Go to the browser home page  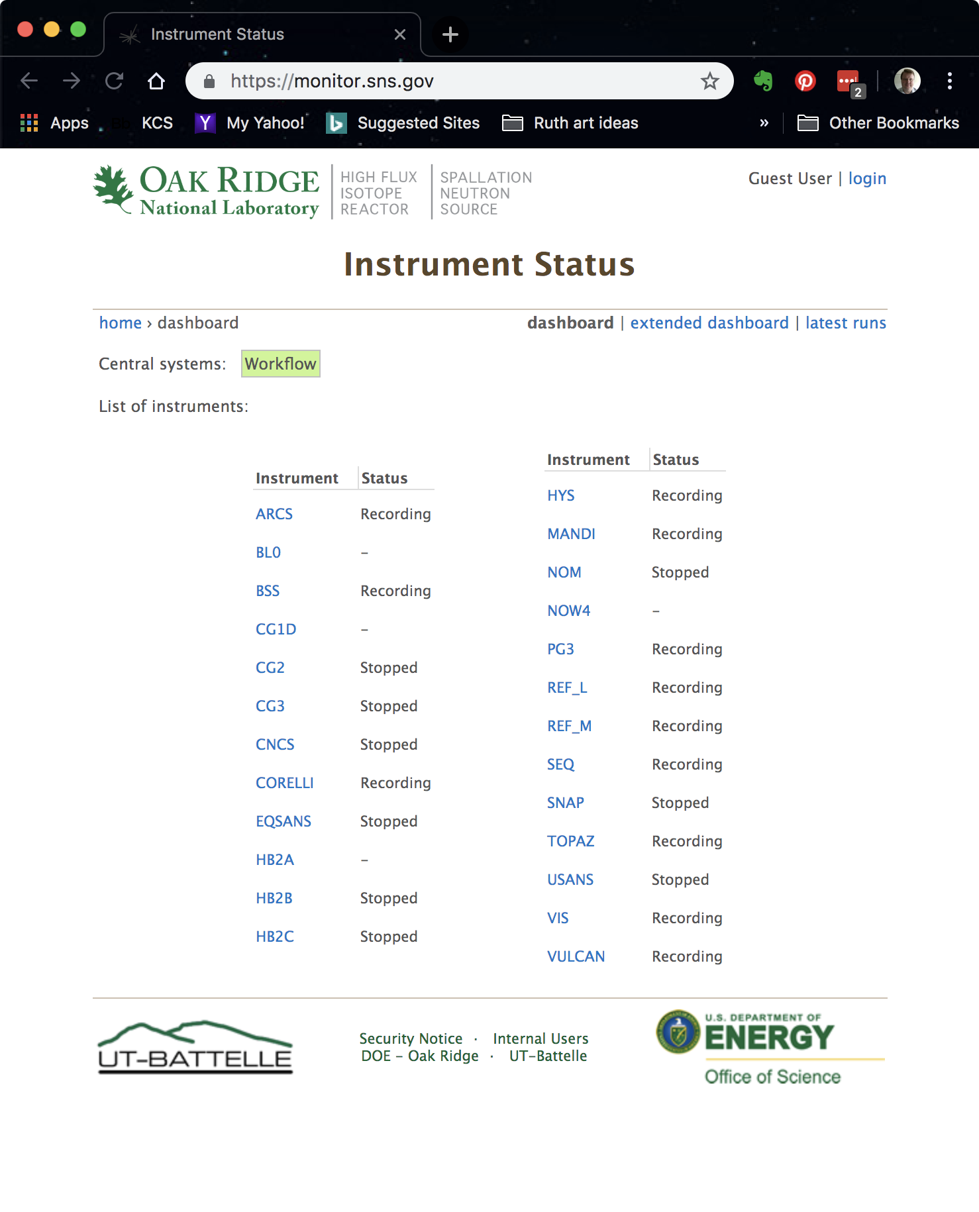coord(156,81)
